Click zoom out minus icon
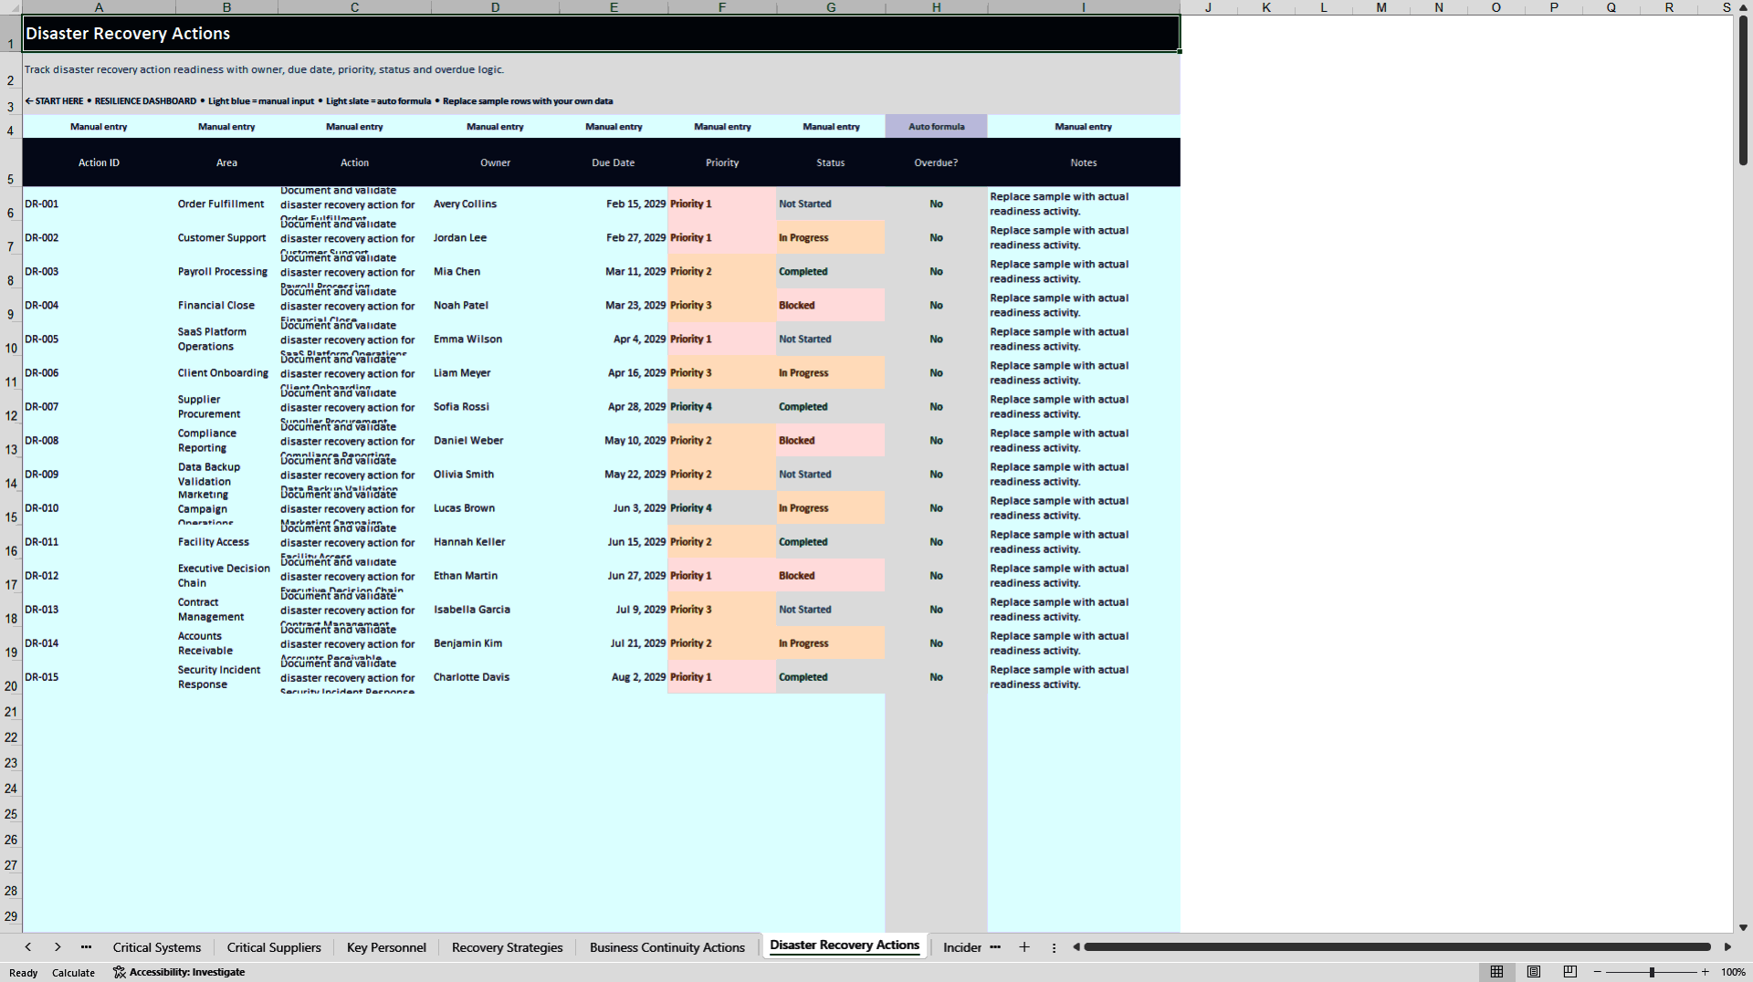The height and width of the screenshot is (982, 1753). point(1598,972)
